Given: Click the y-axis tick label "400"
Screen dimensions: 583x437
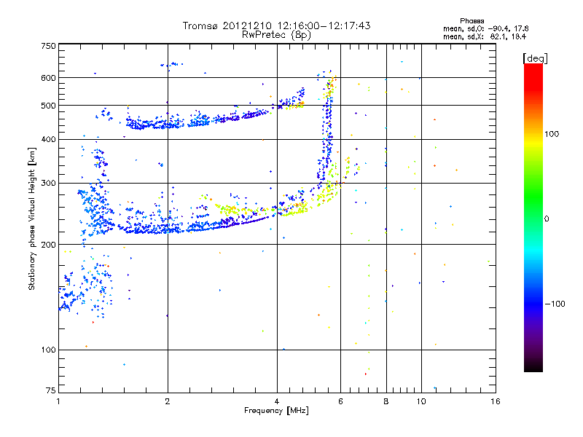Looking at the screenshot, I should (48, 140).
